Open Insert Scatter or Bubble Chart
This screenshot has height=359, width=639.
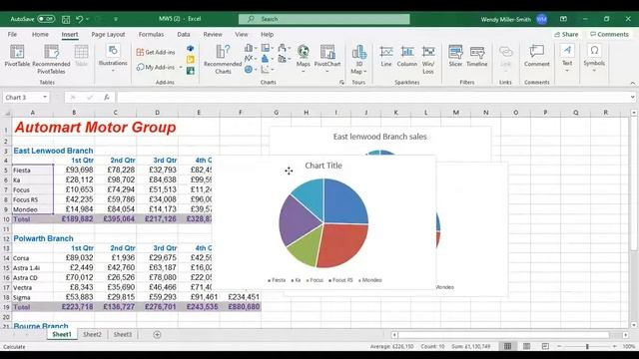[267, 70]
